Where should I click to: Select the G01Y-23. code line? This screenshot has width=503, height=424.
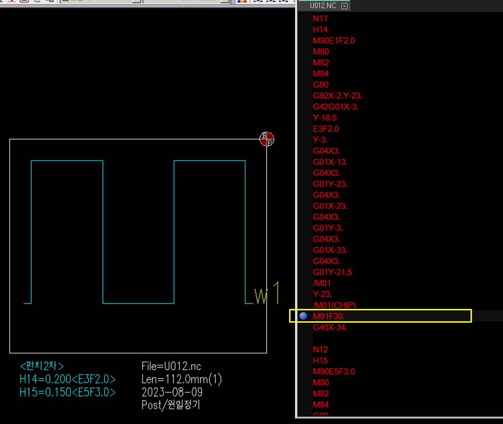(x=330, y=184)
